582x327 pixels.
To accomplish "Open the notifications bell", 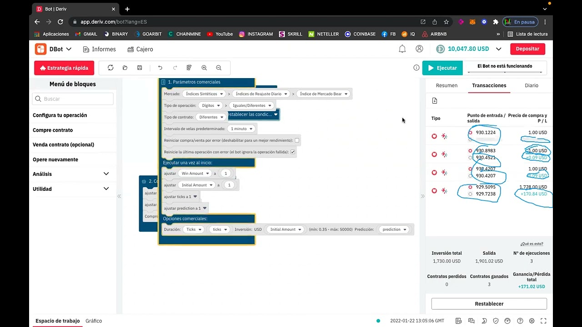I will (x=402, y=49).
